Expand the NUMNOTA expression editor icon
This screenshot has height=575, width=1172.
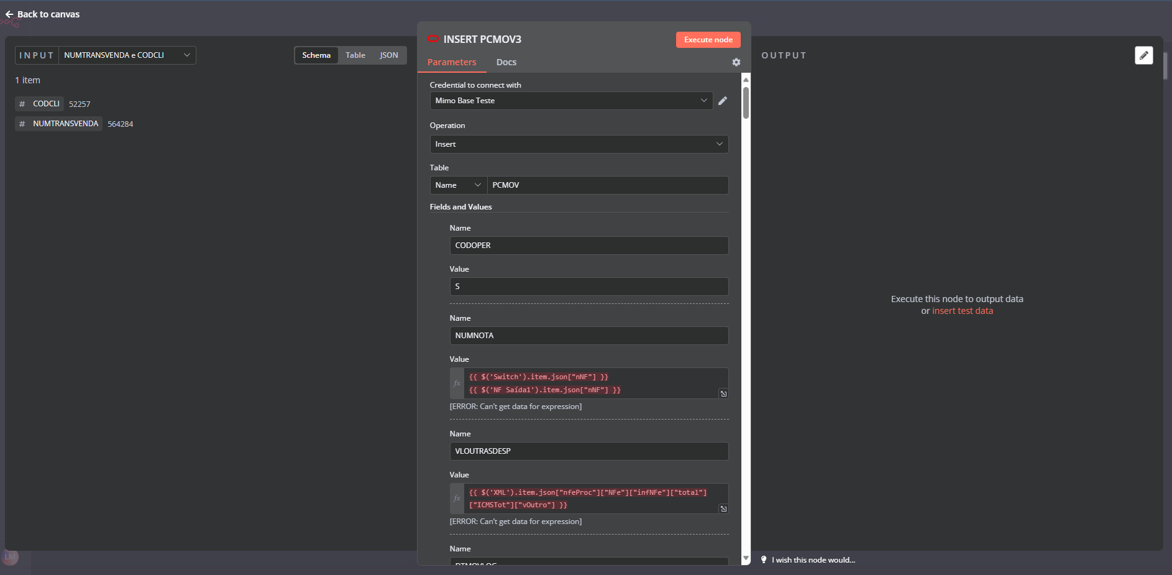point(723,393)
